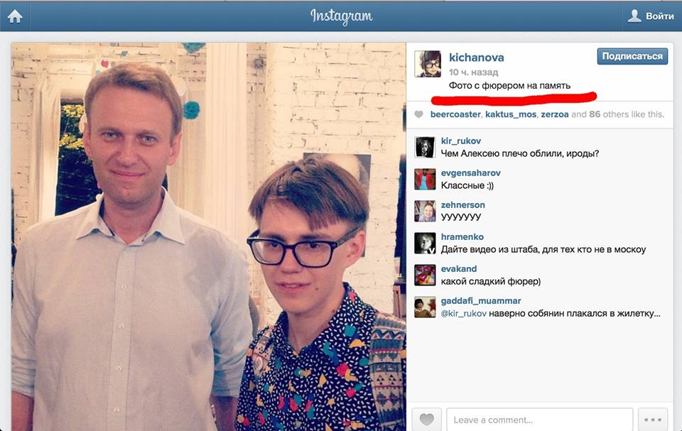Go to the Instagram home icon
Screen dimensions: 682x431
(x=15, y=16)
